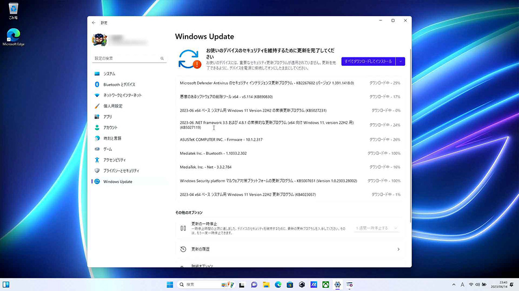Open the 1週間一時停止する pause duration dropdown
Image resolution: width=519 pixels, height=291 pixels.
pyautogui.click(x=377, y=228)
